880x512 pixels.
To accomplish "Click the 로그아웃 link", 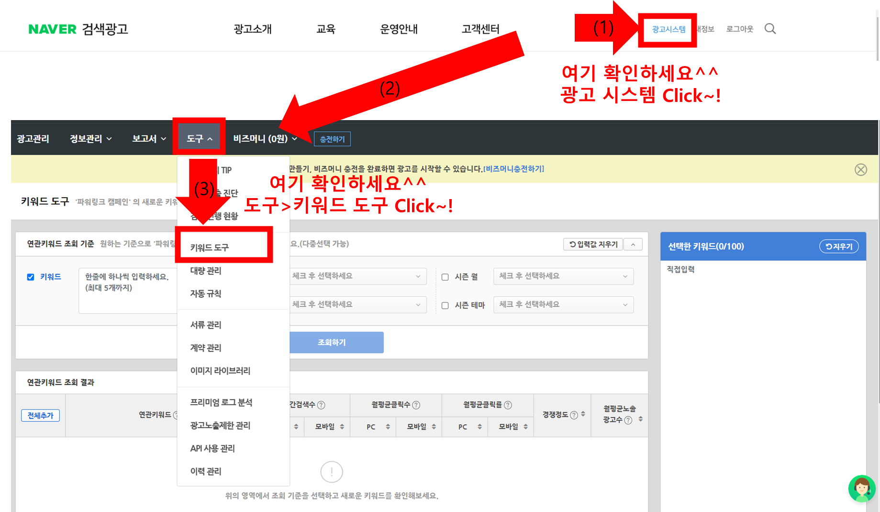I will (739, 29).
